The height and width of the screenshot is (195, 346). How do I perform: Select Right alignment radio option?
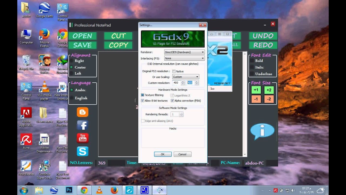click(72, 61)
